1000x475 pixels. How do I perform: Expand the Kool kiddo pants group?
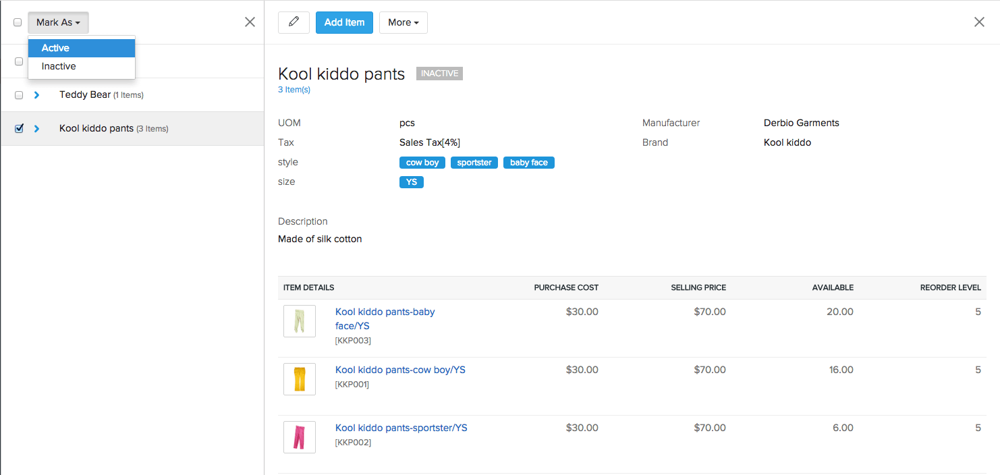coord(37,128)
